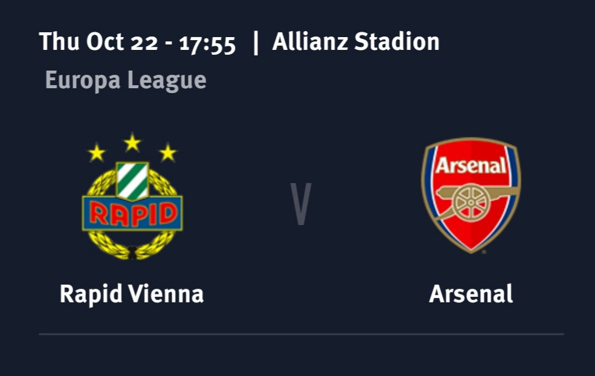
Task: Click the green-white striped shield in Rapid crest
Action: (132, 181)
